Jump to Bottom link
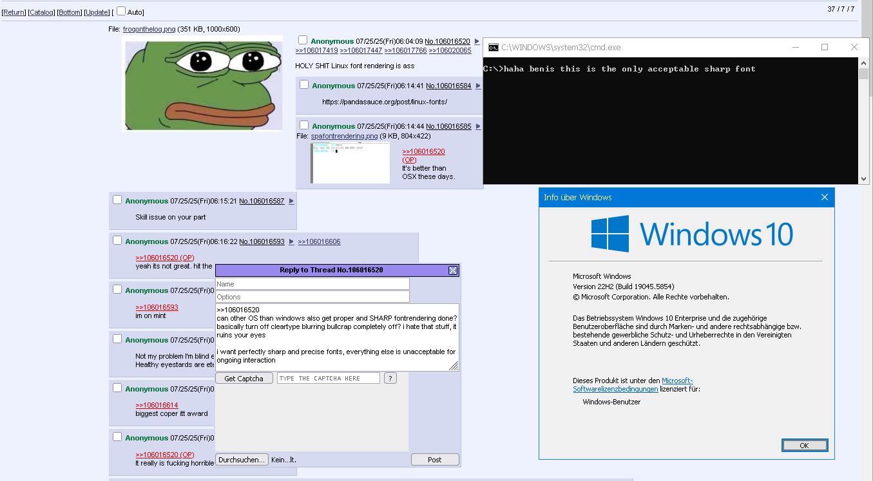 (70, 12)
